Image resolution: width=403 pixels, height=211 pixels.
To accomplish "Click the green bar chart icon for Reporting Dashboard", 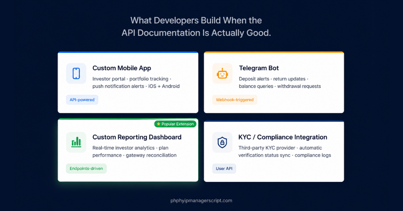I will (x=76, y=142).
